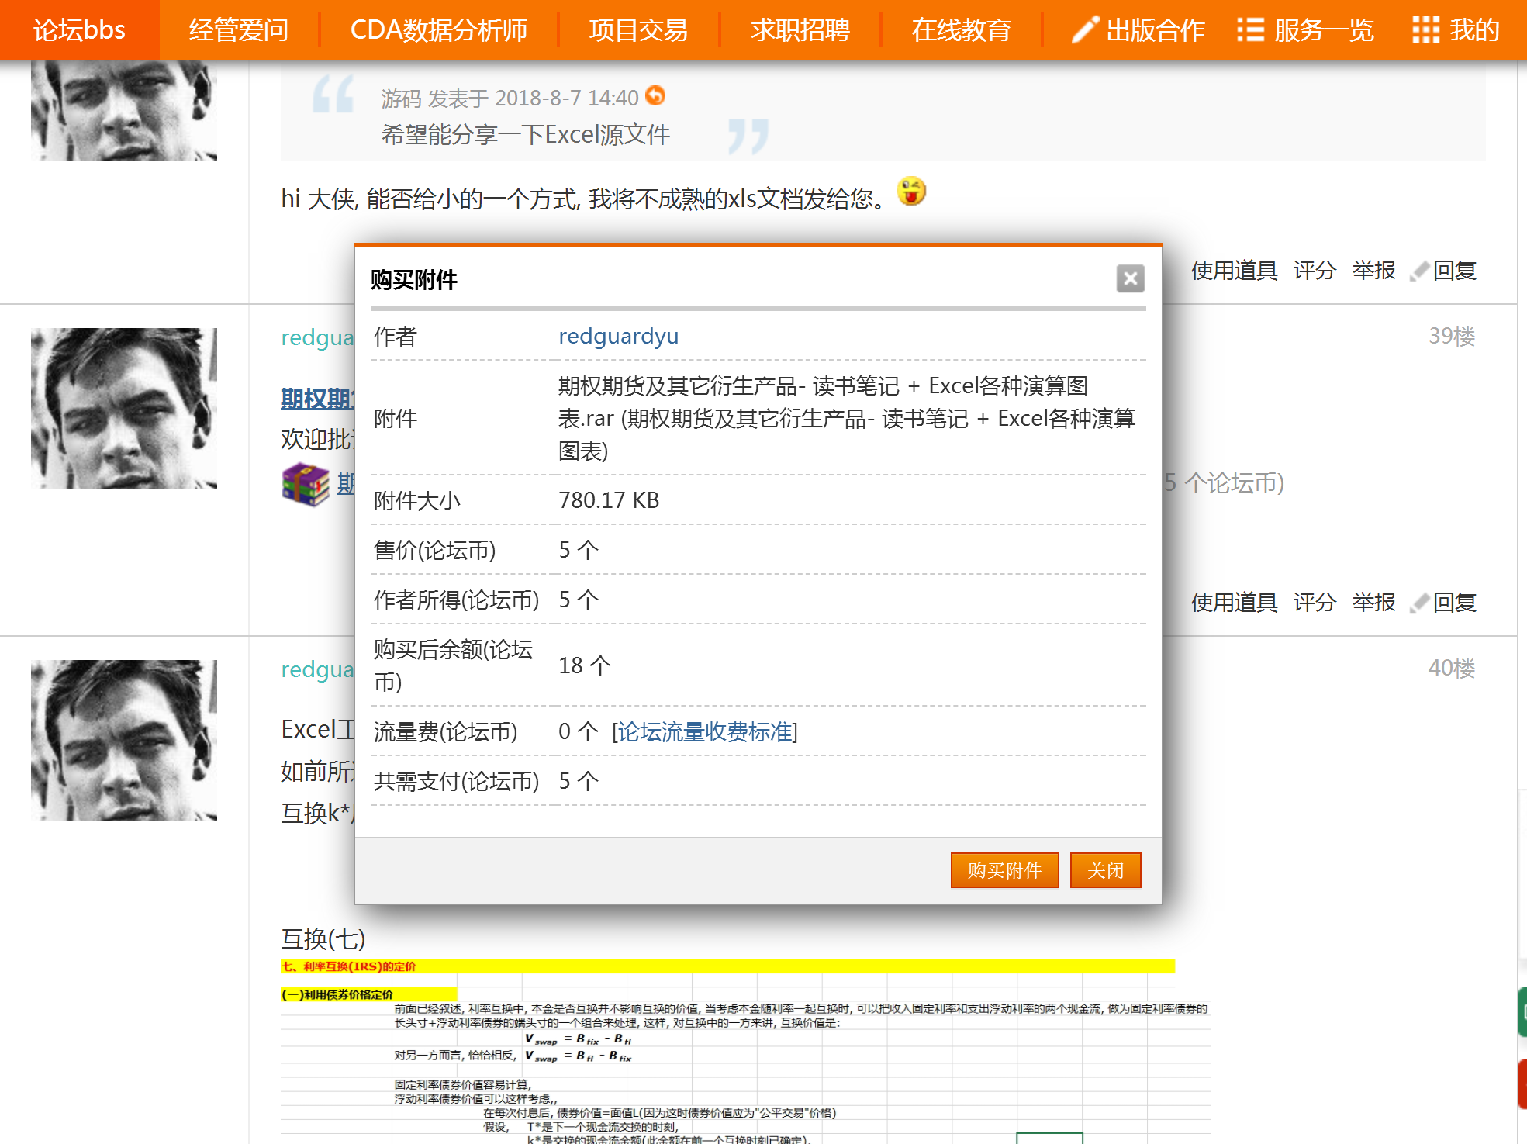Open the 我的 grid icon menu
This screenshot has height=1144, width=1527.
click(x=1425, y=30)
